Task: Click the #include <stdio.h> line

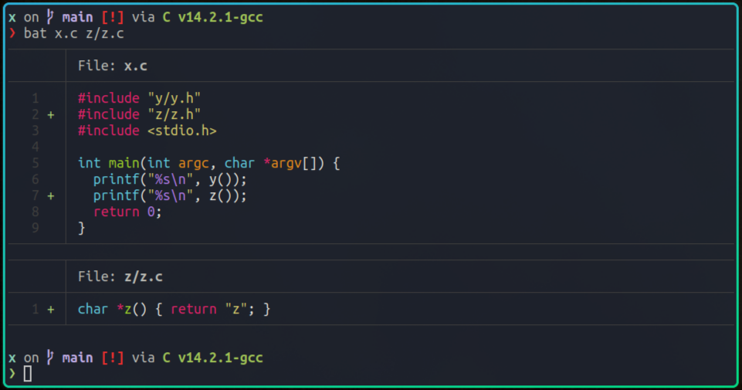Action: tap(147, 131)
